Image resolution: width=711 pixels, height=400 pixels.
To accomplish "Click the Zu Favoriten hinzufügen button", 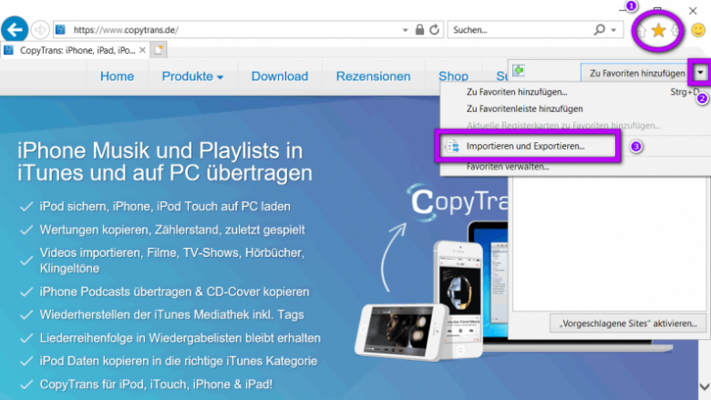I will [x=637, y=73].
